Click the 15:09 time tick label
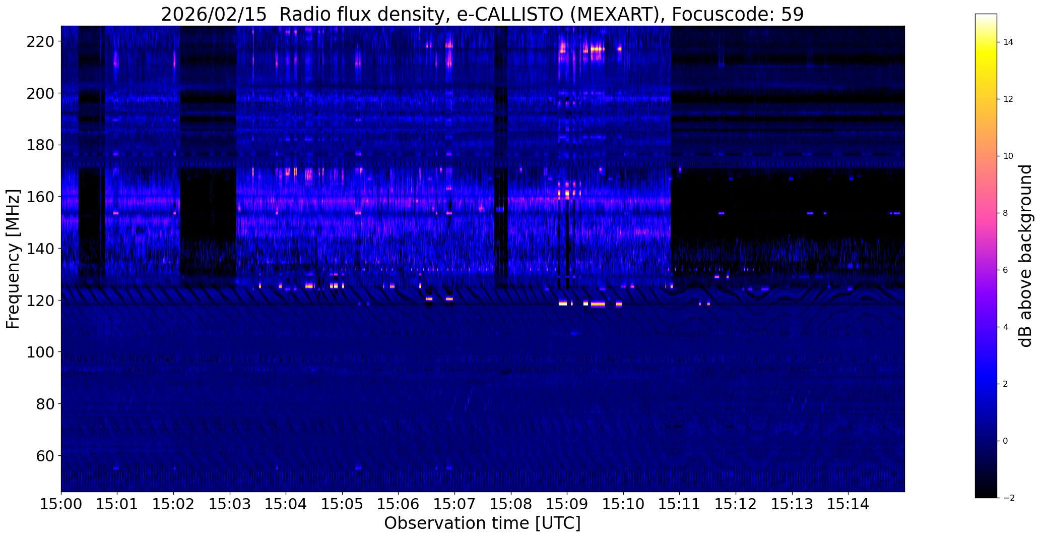 pos(567,504)
